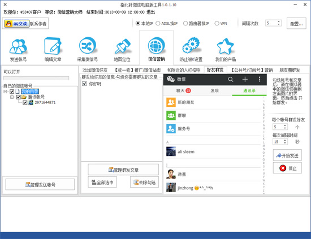Viewport: 311px width, 239px height.
Task: Select the 路由器换IP radio button
Action: tap(185, 23)
